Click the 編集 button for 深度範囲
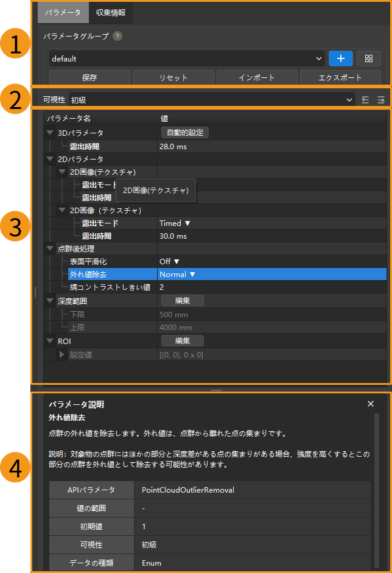Viewport: 392px width, 573px height. pyautogui.click(x=182, y=301)
